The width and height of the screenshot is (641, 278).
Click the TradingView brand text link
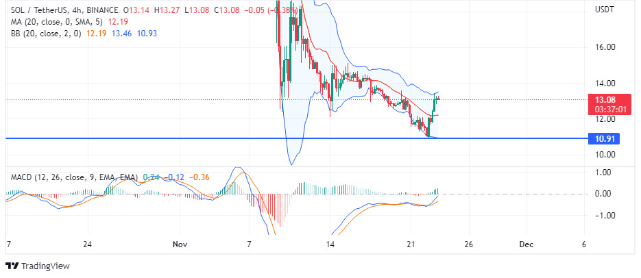click(45, 266)
